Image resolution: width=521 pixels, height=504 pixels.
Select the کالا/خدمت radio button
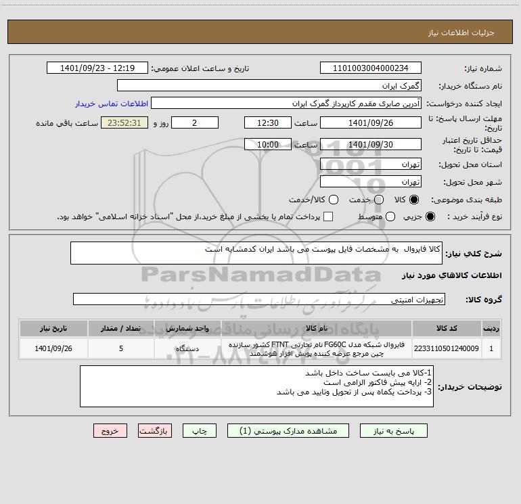coord(334,200)
